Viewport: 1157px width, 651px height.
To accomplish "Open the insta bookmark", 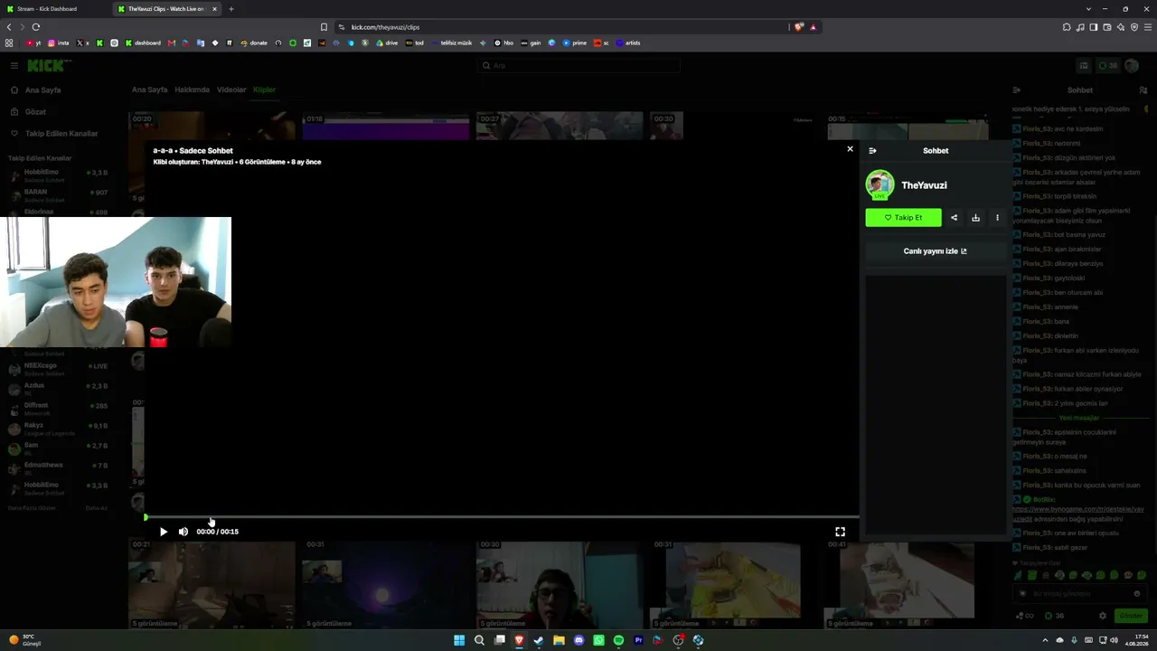I will click(x=59, y=42).
